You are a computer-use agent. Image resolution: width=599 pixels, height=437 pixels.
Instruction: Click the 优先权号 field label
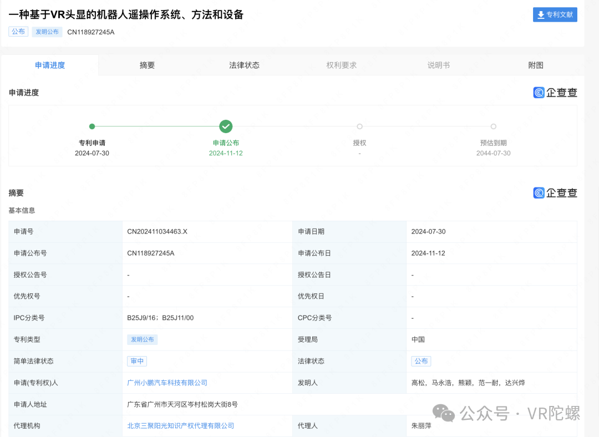(27, 296)
